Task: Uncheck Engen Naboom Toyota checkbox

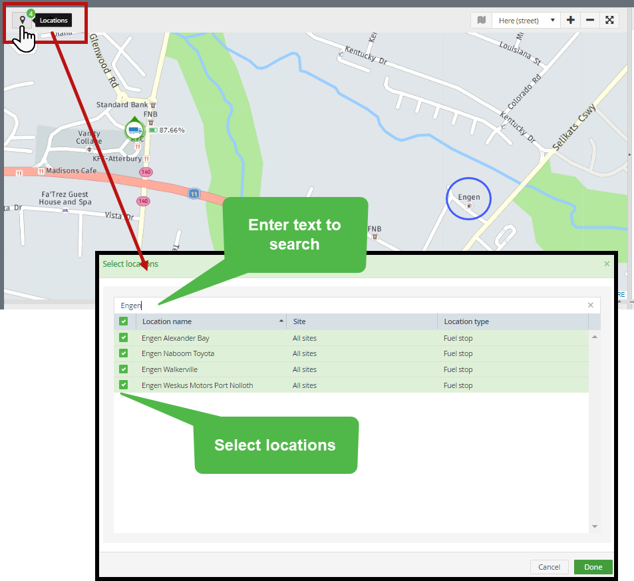Action: (123, 353)
